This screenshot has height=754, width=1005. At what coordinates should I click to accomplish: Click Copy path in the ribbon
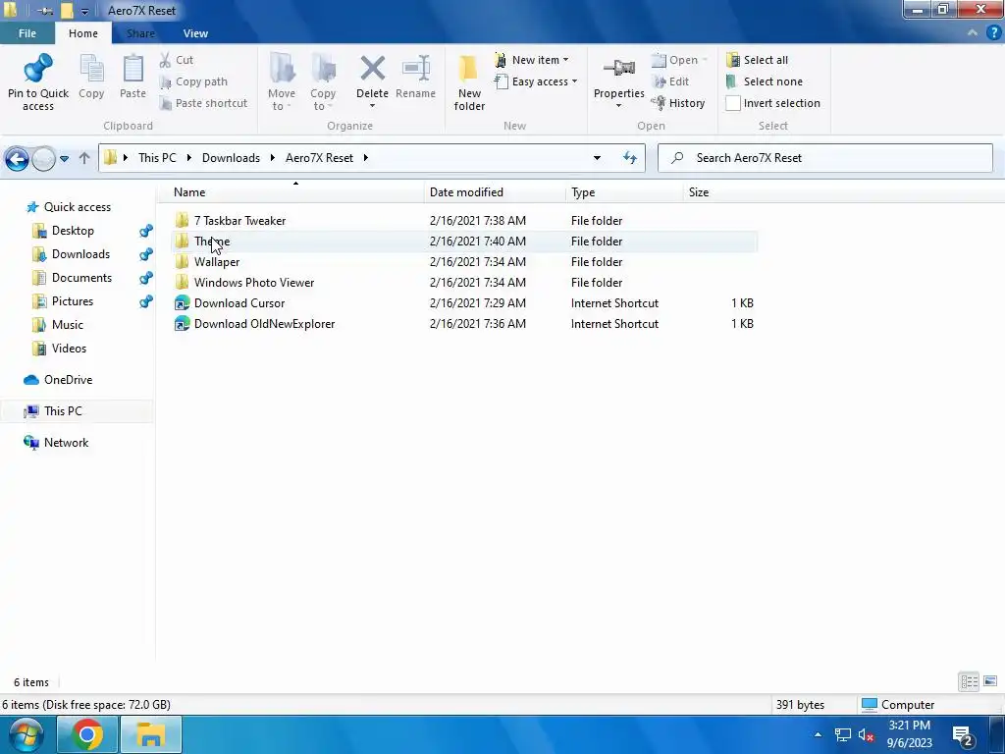[x=193, y=81]
